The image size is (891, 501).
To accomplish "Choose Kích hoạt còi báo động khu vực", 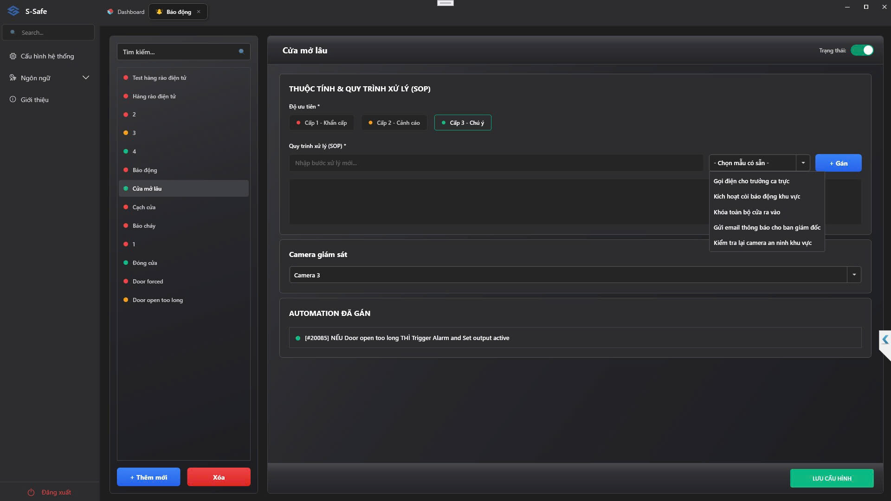I will pos(767,196).
